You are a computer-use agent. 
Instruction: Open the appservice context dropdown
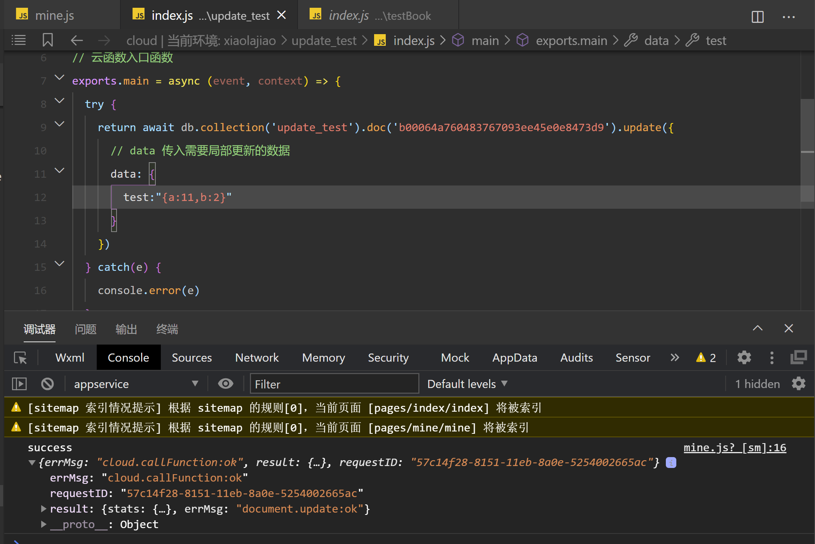[x=136, y=384]
